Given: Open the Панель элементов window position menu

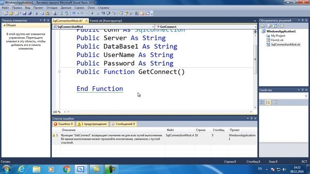Looking at the screenshot, I should coord(41,20).
